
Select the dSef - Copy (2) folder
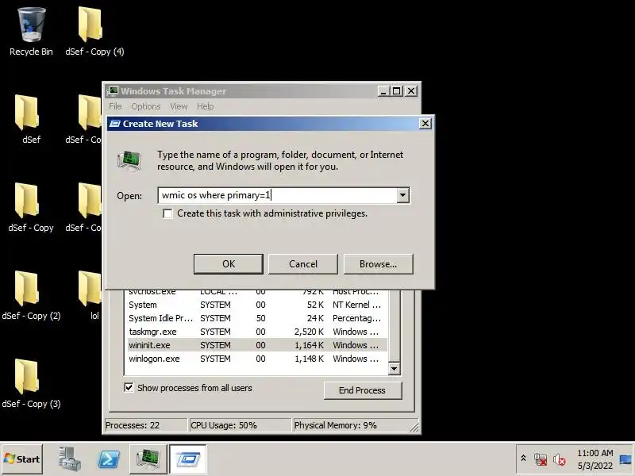[31, 295]
